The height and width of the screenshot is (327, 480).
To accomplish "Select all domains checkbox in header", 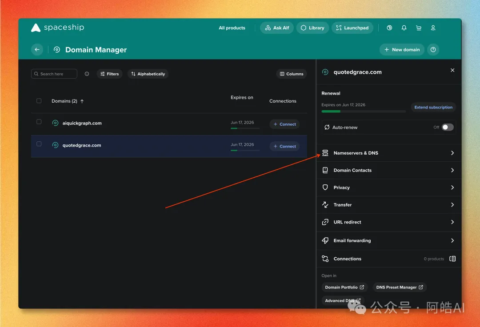I will tap(39, 101).
